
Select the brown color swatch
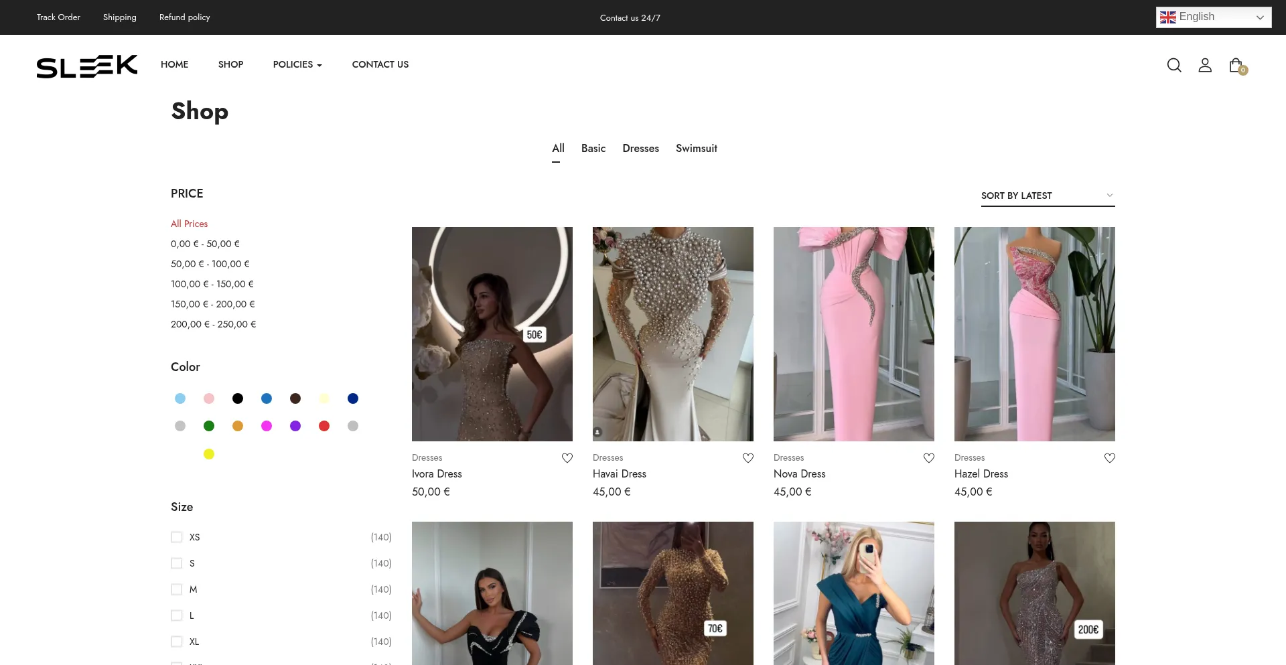(295, 398)
